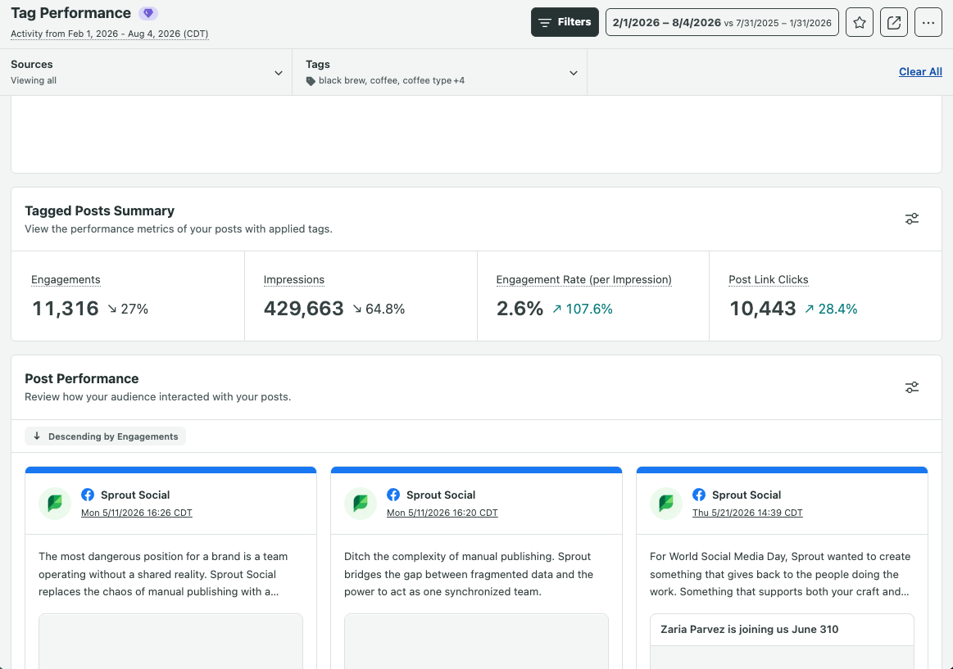Screen dimensions: 953x669
Task: Click Sprout avatar on the 16:26 post
Action: (x=55, y=504)
